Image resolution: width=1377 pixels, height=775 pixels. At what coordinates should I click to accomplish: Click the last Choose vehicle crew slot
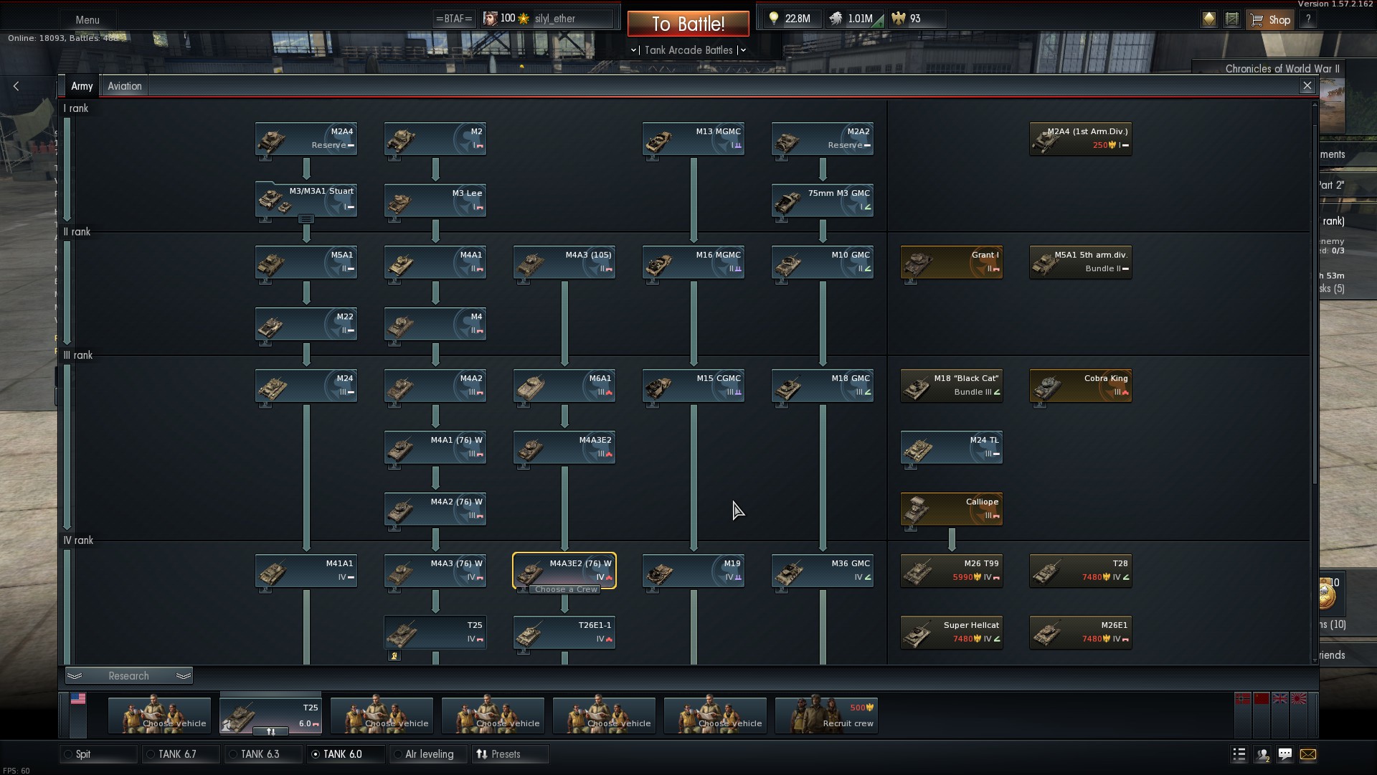point(715,715)
